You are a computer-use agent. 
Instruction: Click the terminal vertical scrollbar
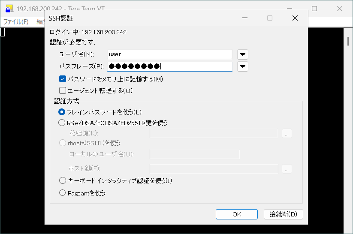coord(348,129)
